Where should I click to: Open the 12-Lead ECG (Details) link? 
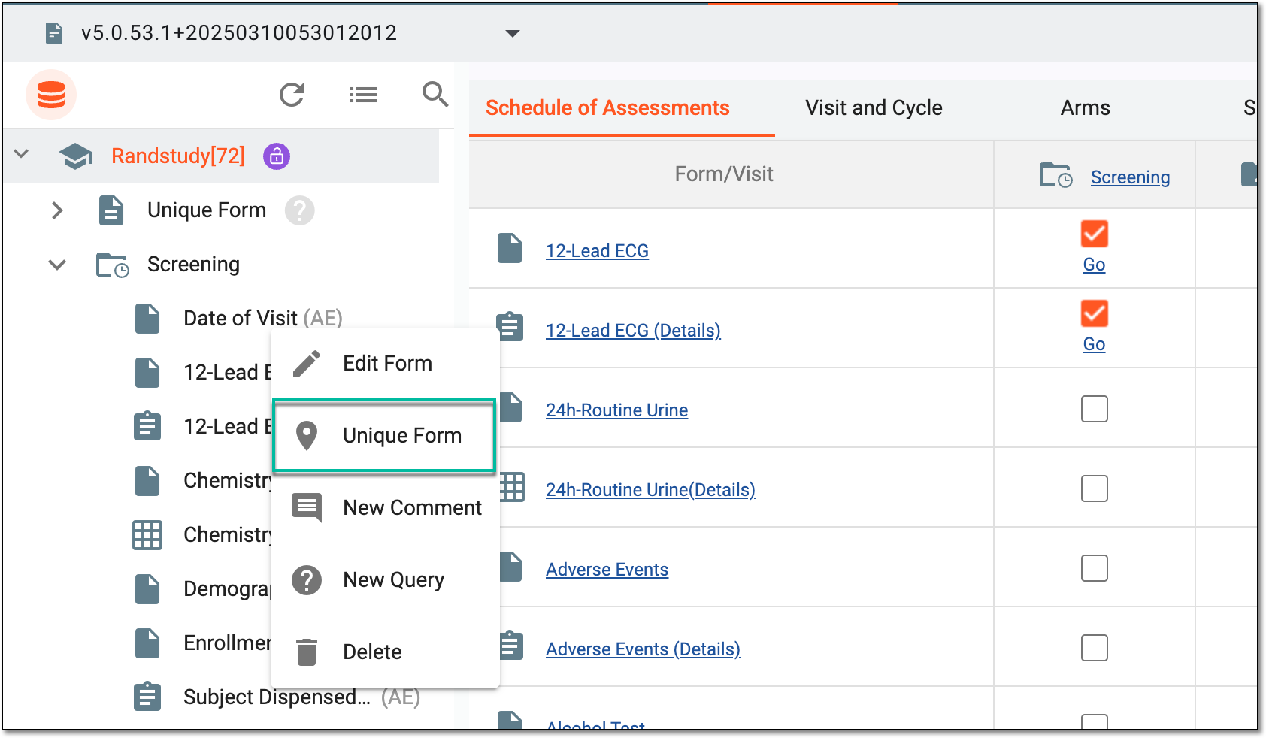(633, 331)
